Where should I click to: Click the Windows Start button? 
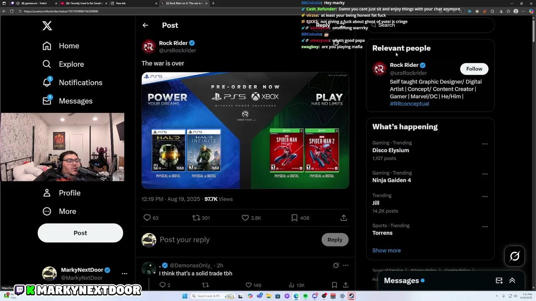point(185,296)
